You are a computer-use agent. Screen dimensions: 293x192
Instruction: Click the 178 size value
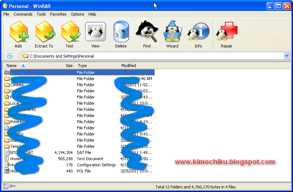click(x=69, y=165)
